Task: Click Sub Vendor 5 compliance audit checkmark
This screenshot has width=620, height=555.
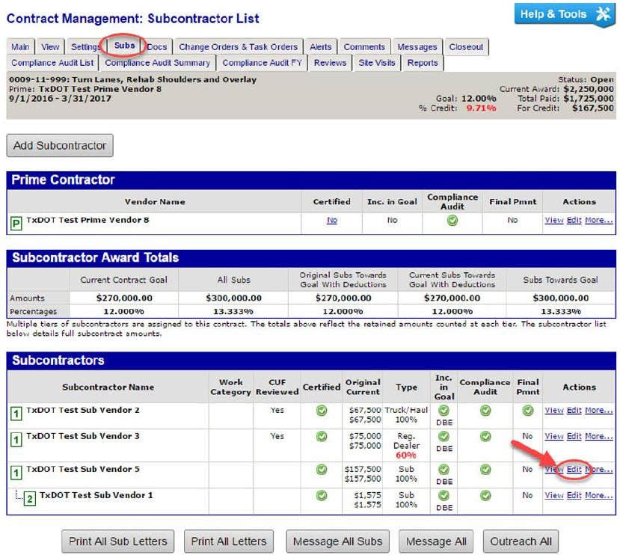Action: pyautogui.click(x=485, y=470)
